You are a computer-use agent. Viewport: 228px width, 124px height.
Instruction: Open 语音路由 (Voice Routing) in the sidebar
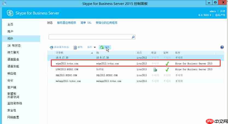(x=13, y=59)
